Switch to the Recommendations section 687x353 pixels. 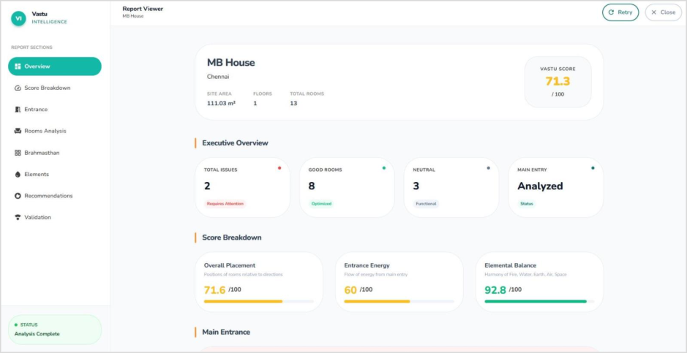click(48, 196)
